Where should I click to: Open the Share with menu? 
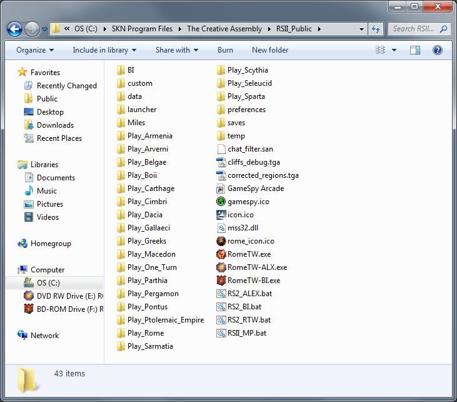coord(176,50)
